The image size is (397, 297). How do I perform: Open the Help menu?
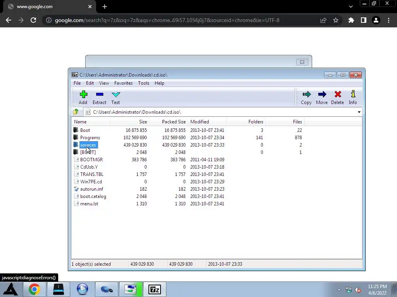[x=159, y=83]
